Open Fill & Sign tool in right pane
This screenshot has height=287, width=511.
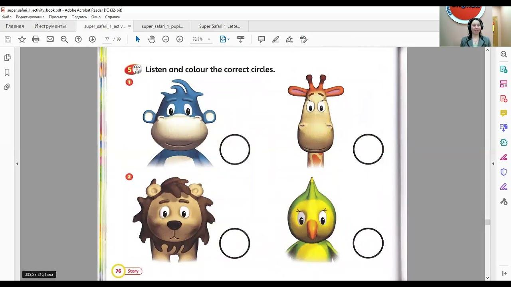pyautogui.click(x=504, y=187)
